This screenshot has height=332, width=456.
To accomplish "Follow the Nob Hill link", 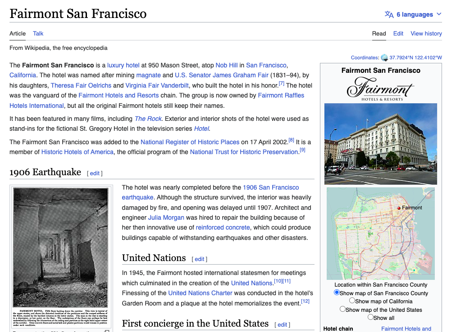I will pos(227,65).
